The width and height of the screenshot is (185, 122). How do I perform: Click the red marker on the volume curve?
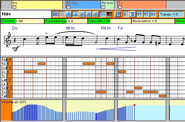(x=134, y=105)
